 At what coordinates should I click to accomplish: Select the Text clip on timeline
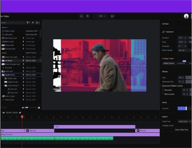(94, 127)
